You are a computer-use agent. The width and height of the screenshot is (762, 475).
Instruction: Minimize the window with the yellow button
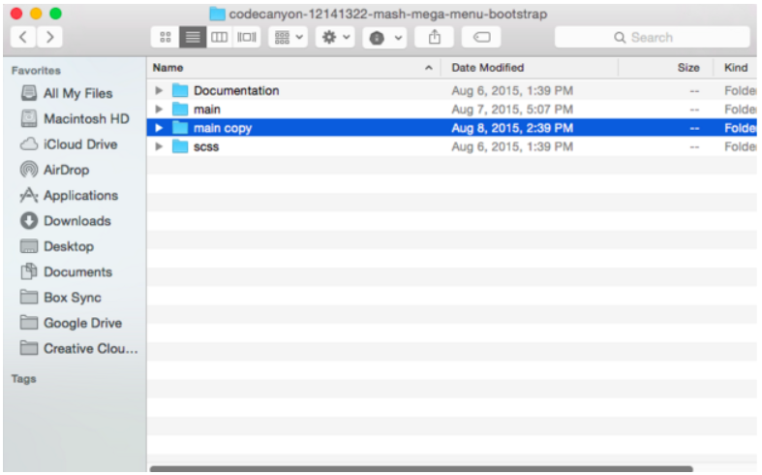click(36, 14)
